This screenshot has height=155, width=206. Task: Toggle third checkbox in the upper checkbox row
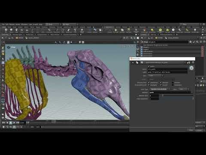pos(173,83)
